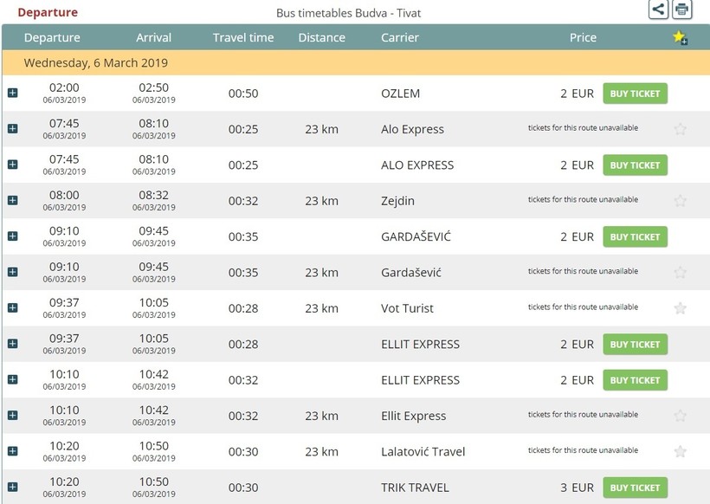Expand the 02:00 OZLEM bus details
This screenshot has height=504, width=710.
click(x=12, y=94)
